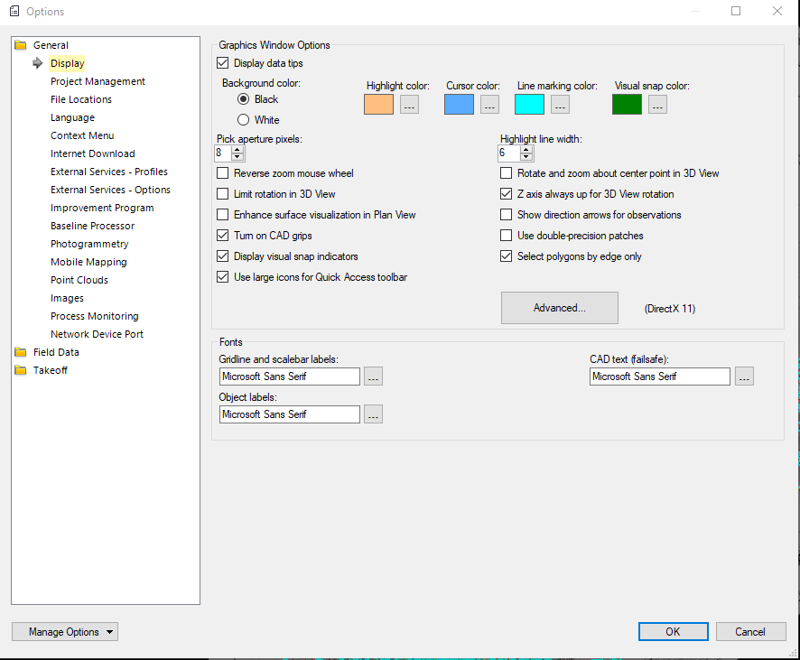This screenshot has height=660, width=800.
Task: Open Highlight color picker ellipsis button
Action: [x=409, y=105]
